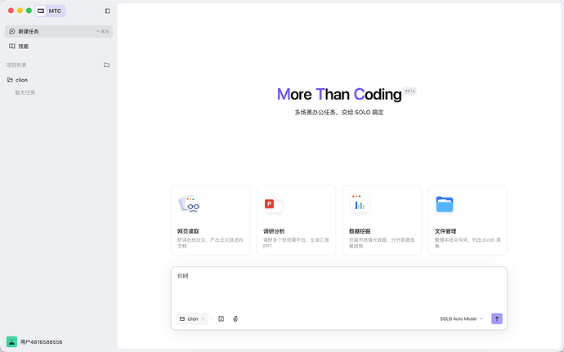Open the clion project dropdown in input box
This screenshot has width=564, height=352.
pos(193,319)
